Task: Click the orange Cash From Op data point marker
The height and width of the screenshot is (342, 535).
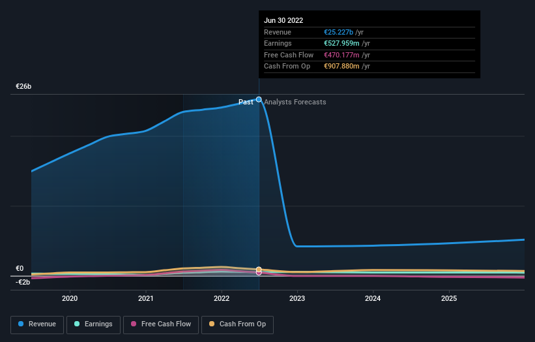Action: (x=259, y=269)
